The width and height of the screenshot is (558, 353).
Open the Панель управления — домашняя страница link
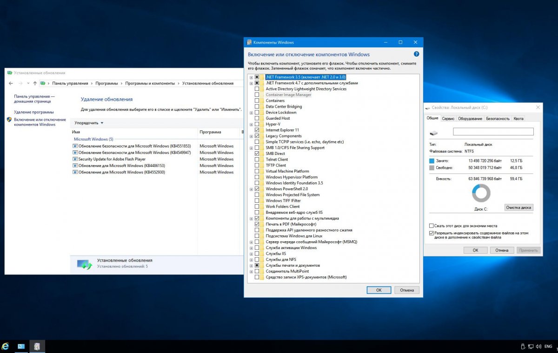(34, 98)
